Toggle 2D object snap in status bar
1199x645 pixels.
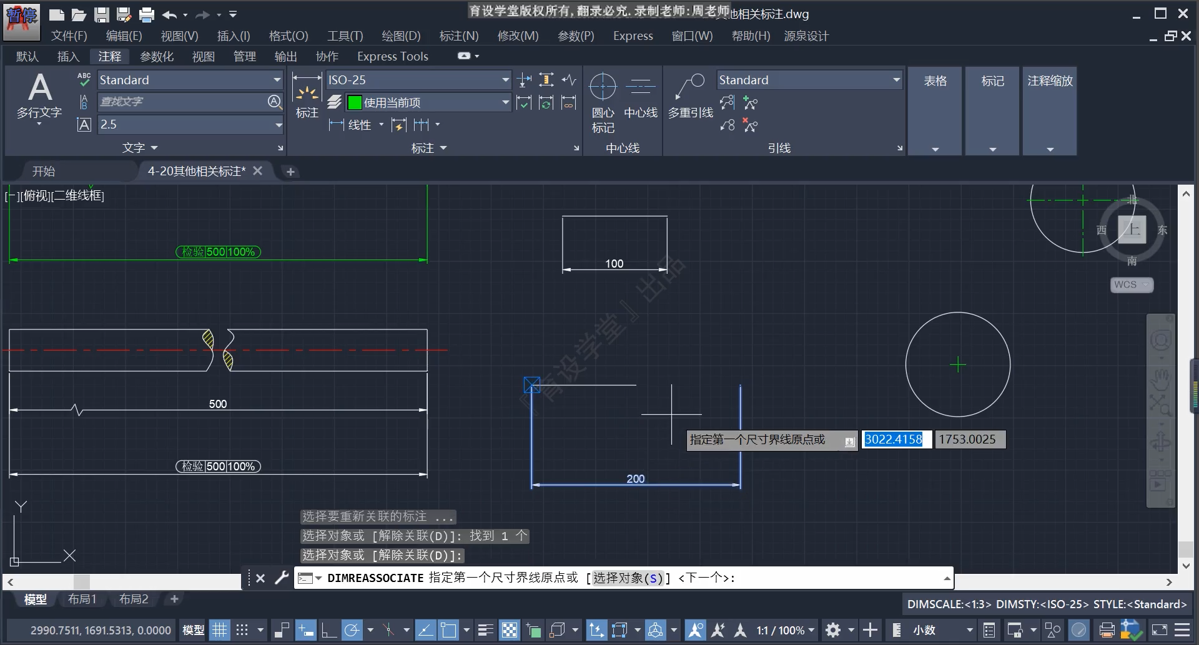448,630
